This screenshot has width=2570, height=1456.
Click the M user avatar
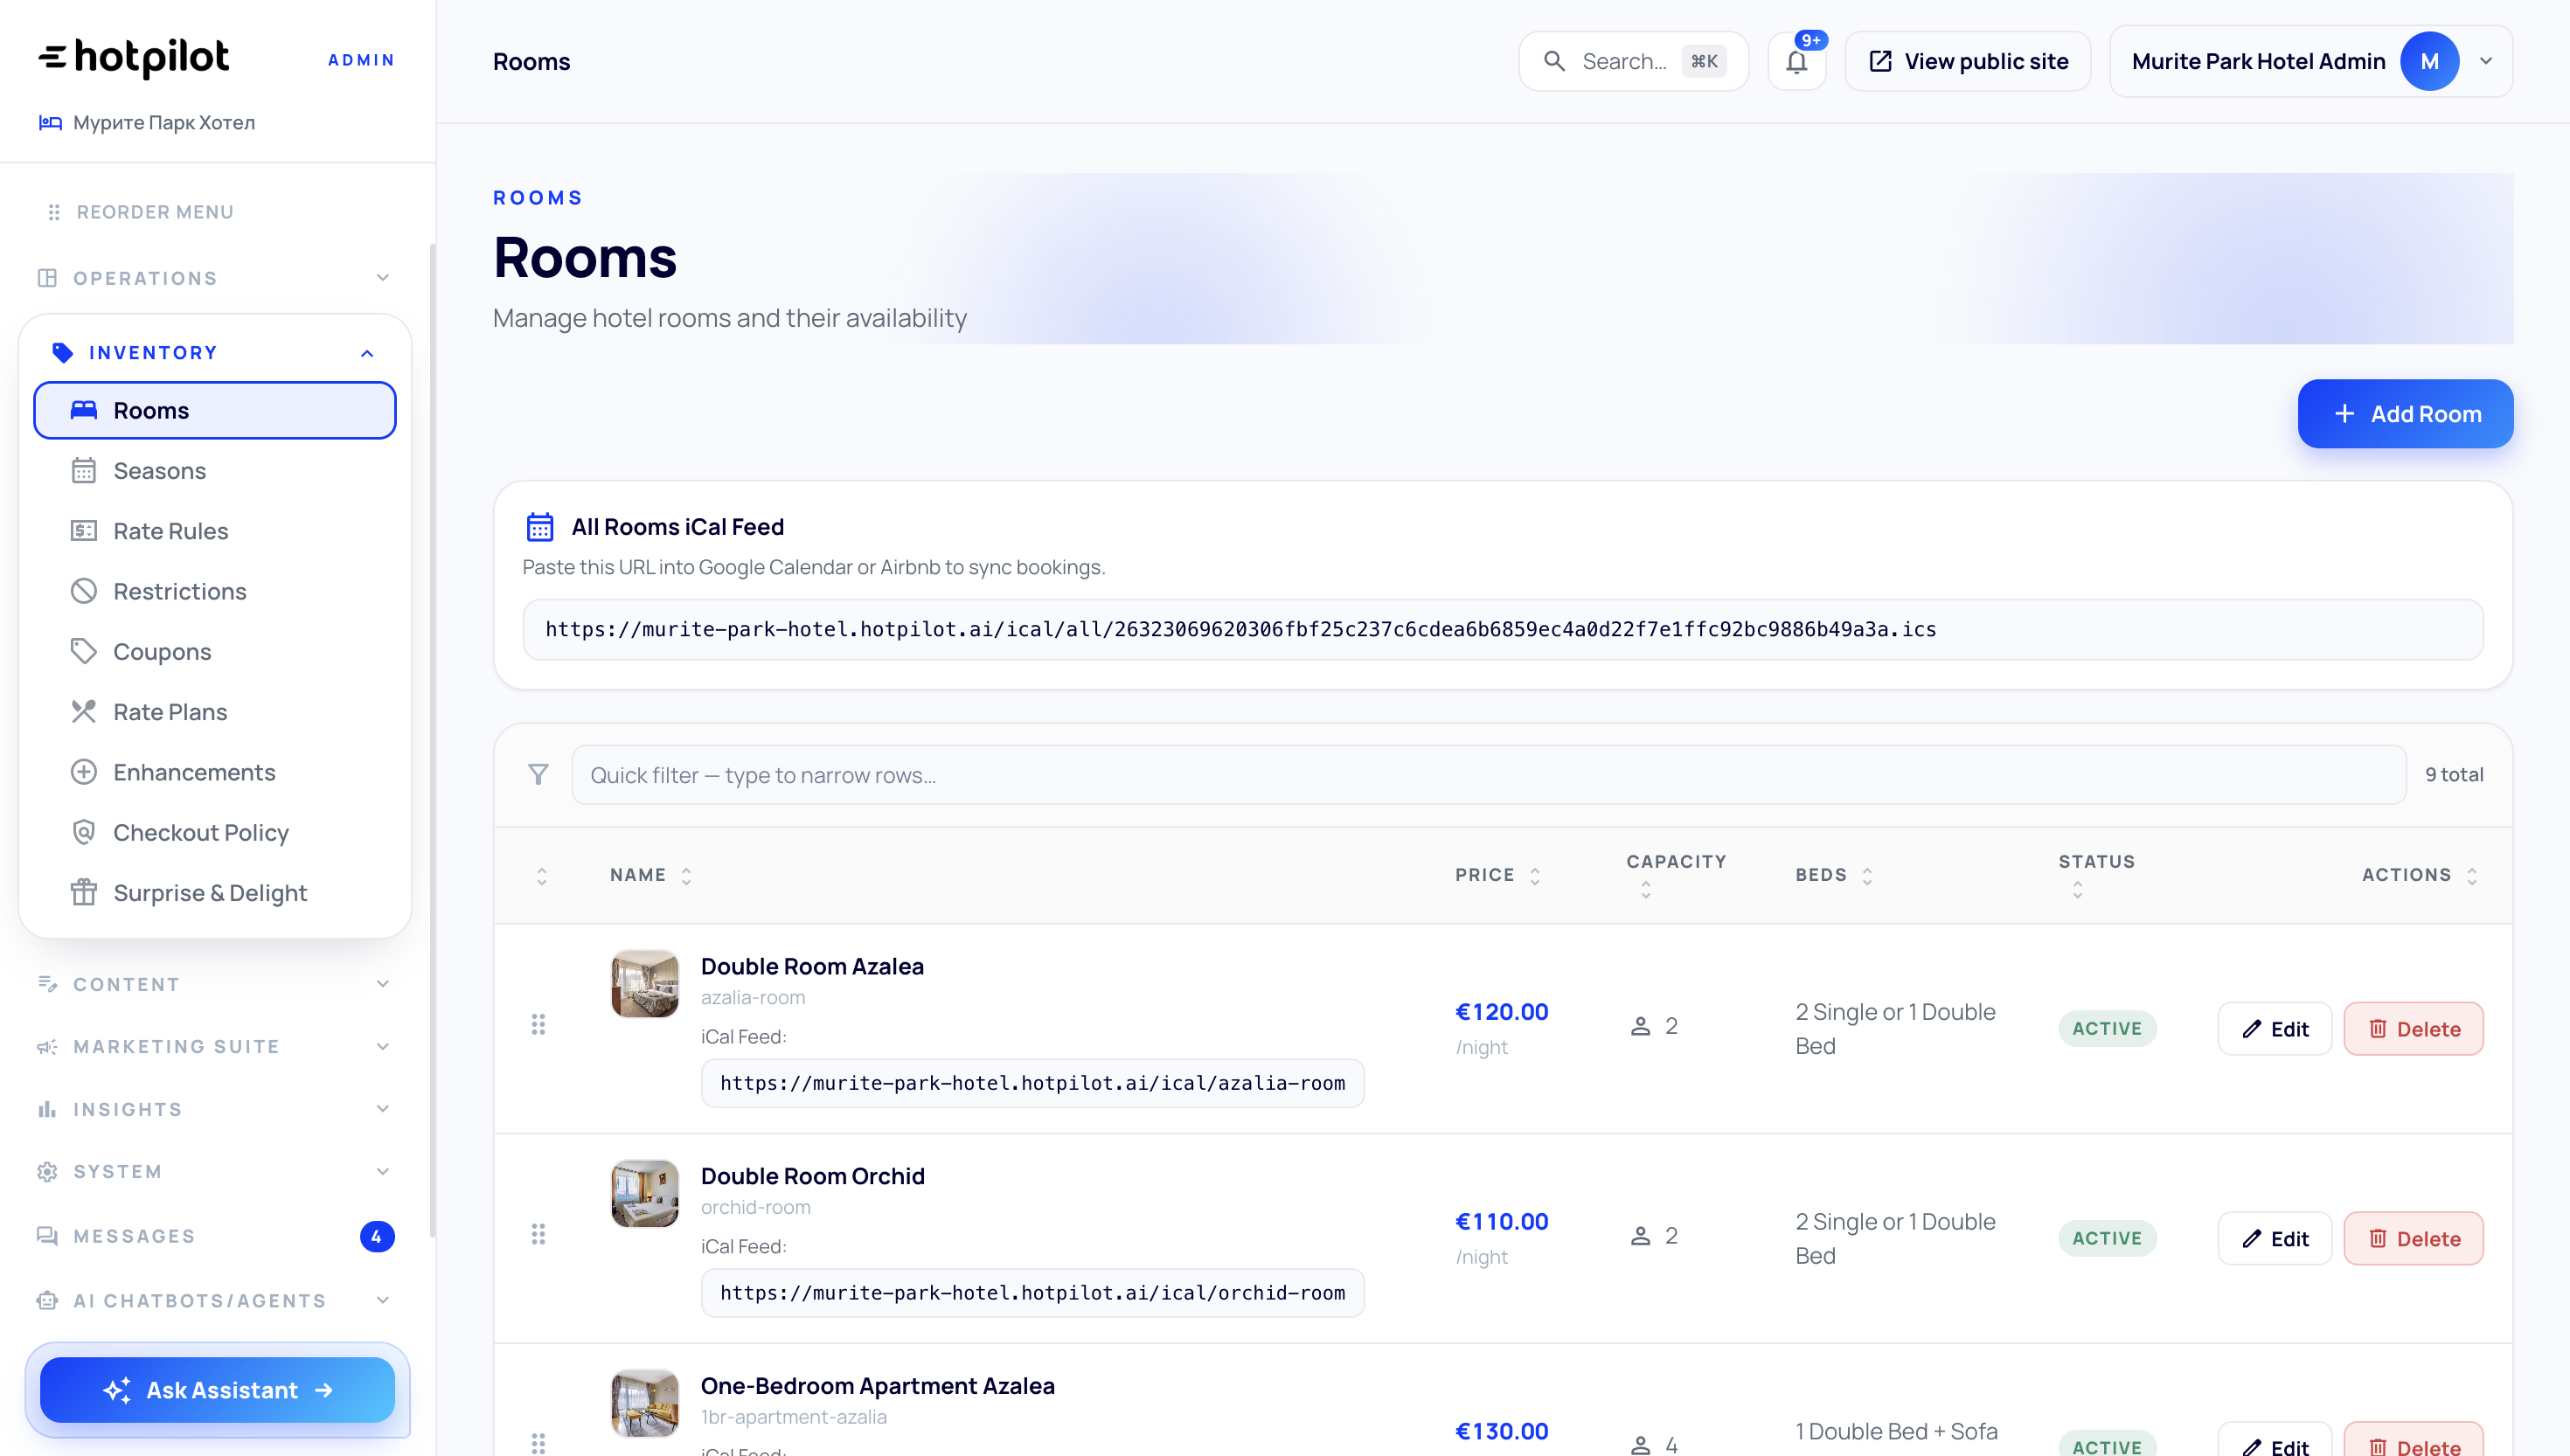tap(2429, 61)
